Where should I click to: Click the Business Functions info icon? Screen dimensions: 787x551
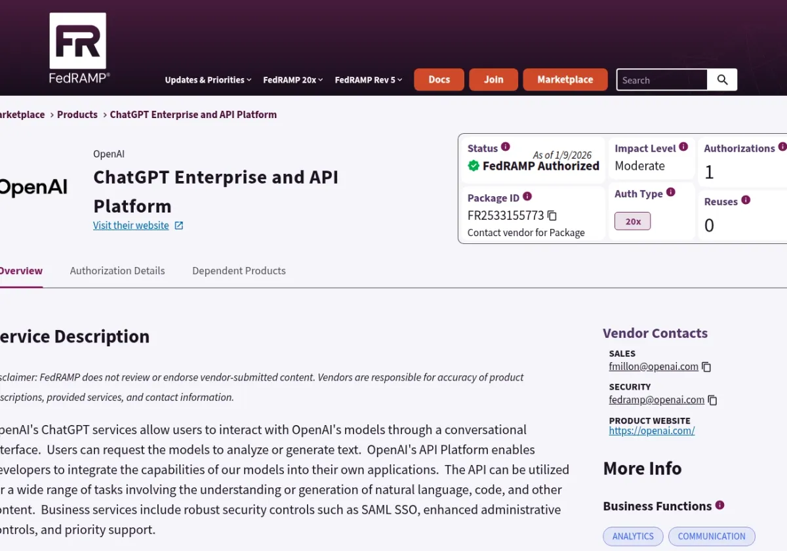point(720,505)
